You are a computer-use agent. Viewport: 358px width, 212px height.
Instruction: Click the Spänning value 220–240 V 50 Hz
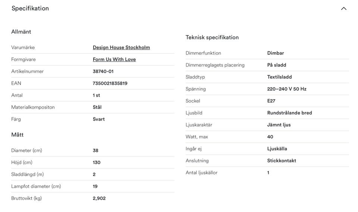tap(287, 89)
